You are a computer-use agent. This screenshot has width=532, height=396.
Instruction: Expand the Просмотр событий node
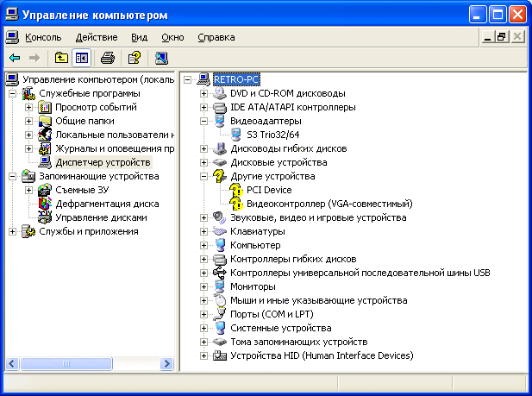(28, 107)
